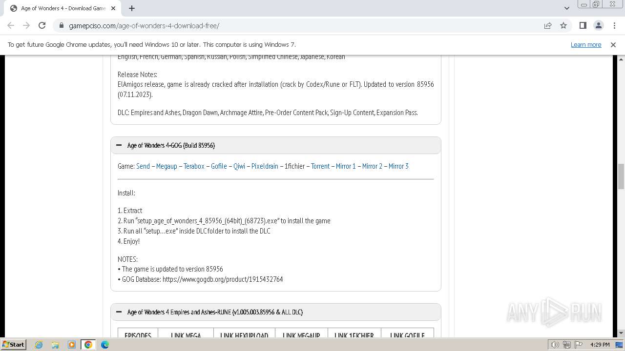Click the NOTES heading
625x351 pixels.
point(127,259)
